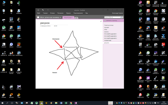Switch to the Вставка ribbon tab
This screenshot has width=168, height=105.
pos(52,13)
